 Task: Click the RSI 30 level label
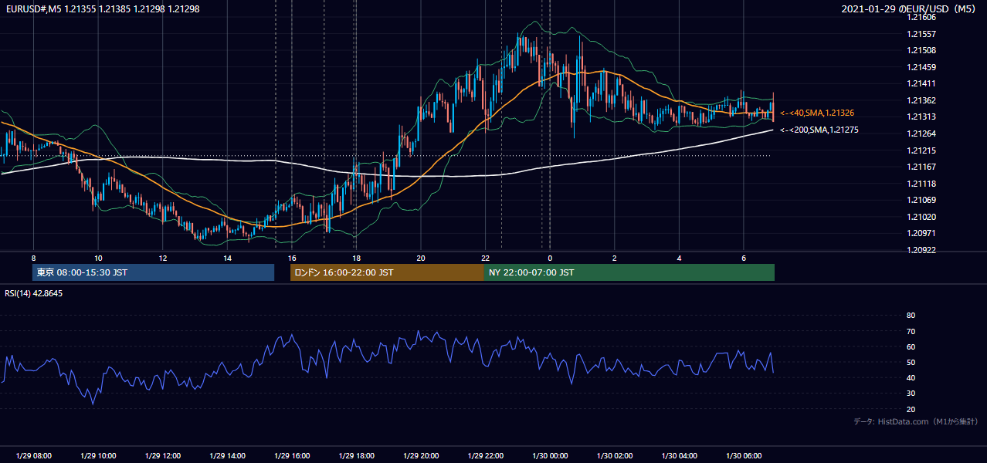click(x=911, y=394)
